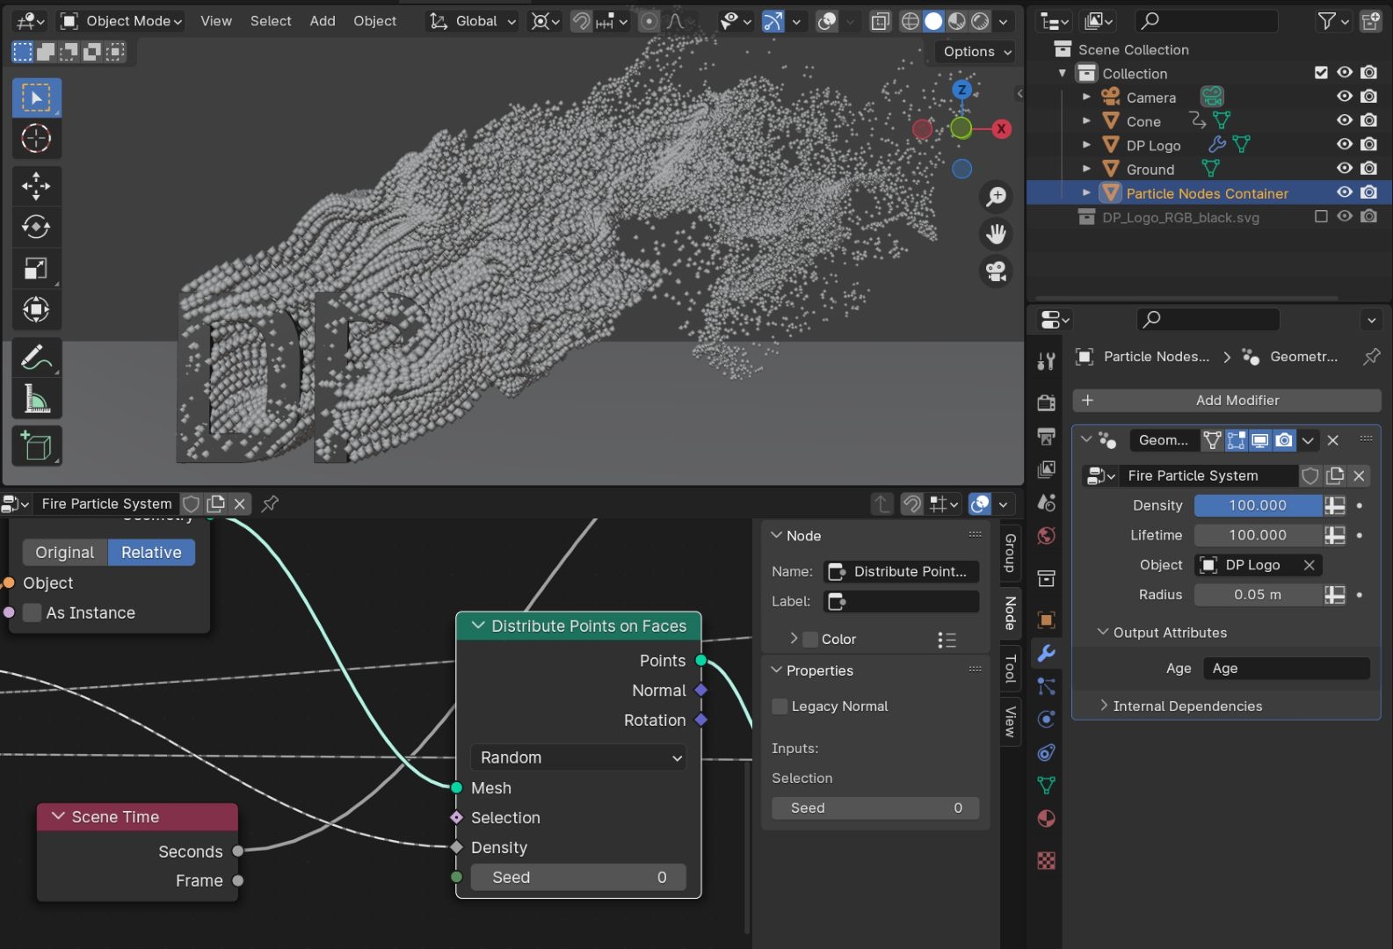Activate the Rotate tool

click(36, 227)
